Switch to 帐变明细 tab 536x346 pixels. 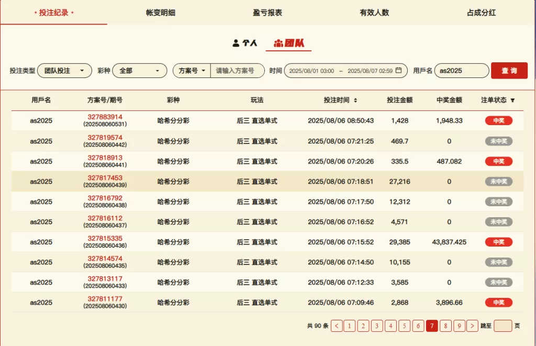coord(161,13)
